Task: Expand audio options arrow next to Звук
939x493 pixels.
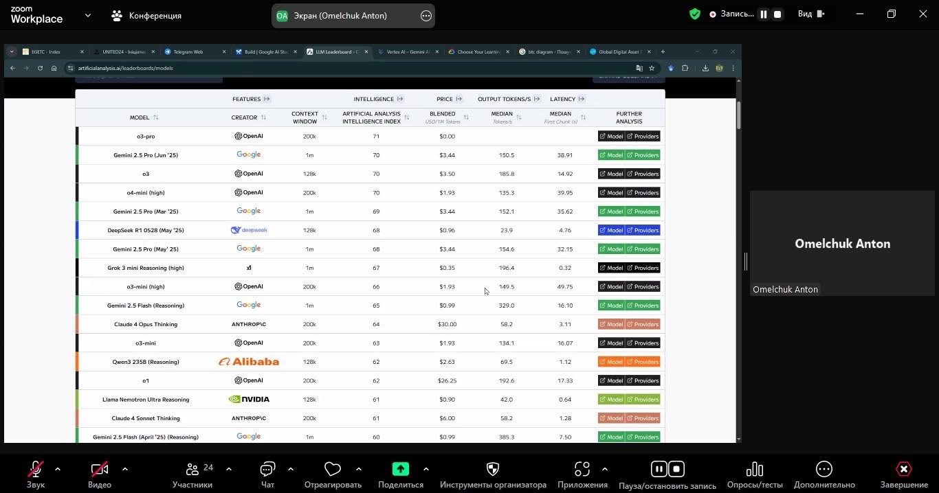Action: (x=58, y=470)
